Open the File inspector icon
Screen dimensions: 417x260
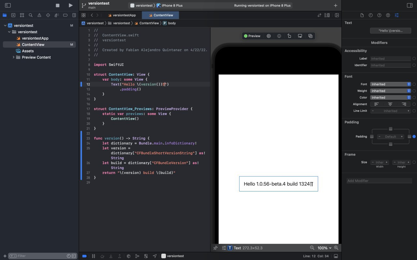point(362,15)
